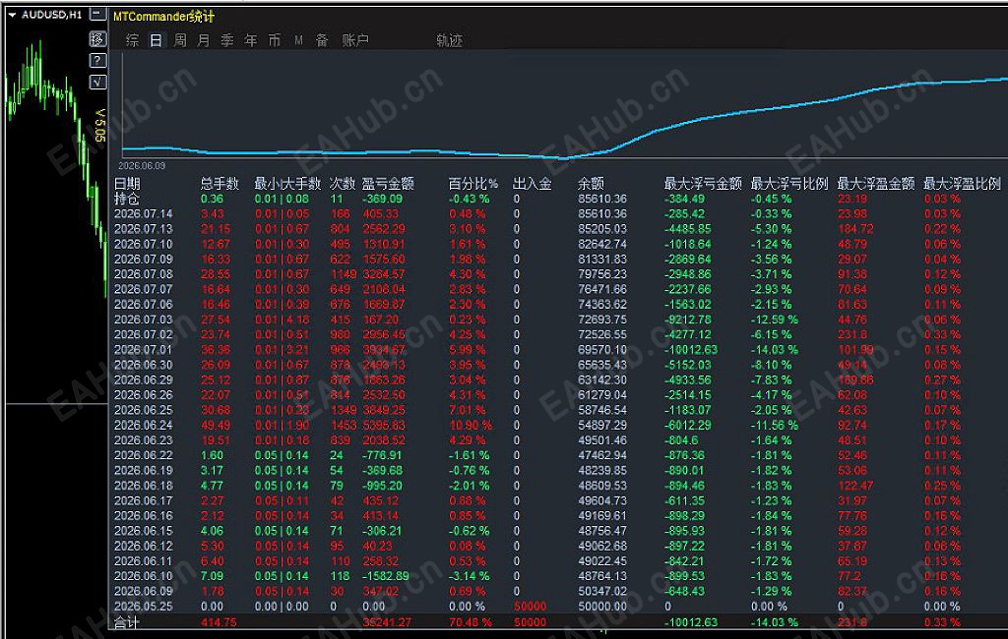This screenshot has height=639, width=1008.
Task: Click the 70.48 % total percentage value
Action: pyautogui.click(x=471, y=622)
